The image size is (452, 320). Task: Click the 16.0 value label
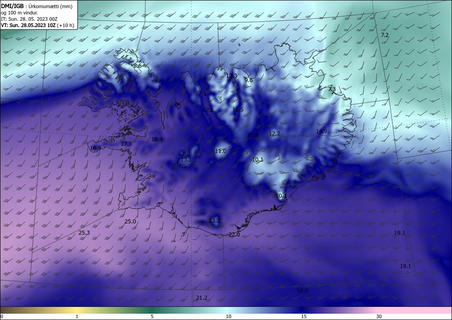(302, 291)
